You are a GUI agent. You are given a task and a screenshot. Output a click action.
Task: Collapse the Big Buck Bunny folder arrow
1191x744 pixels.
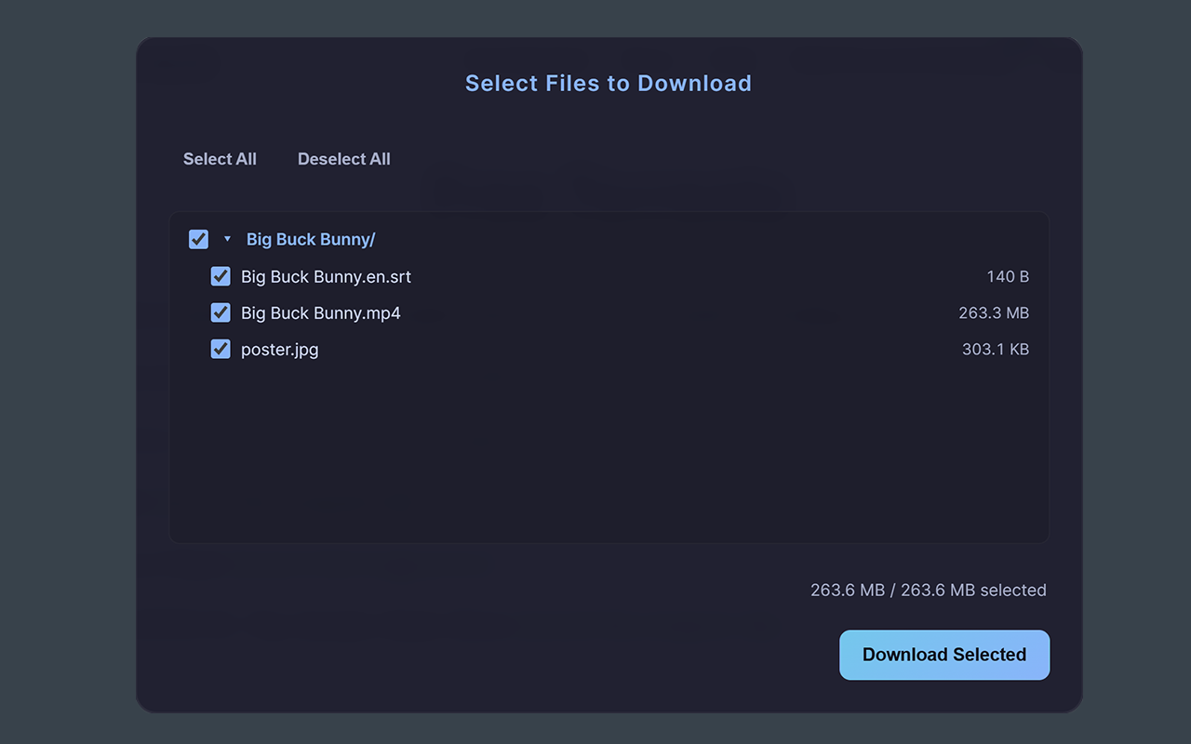pyautogui.click(x=227, y=239)
